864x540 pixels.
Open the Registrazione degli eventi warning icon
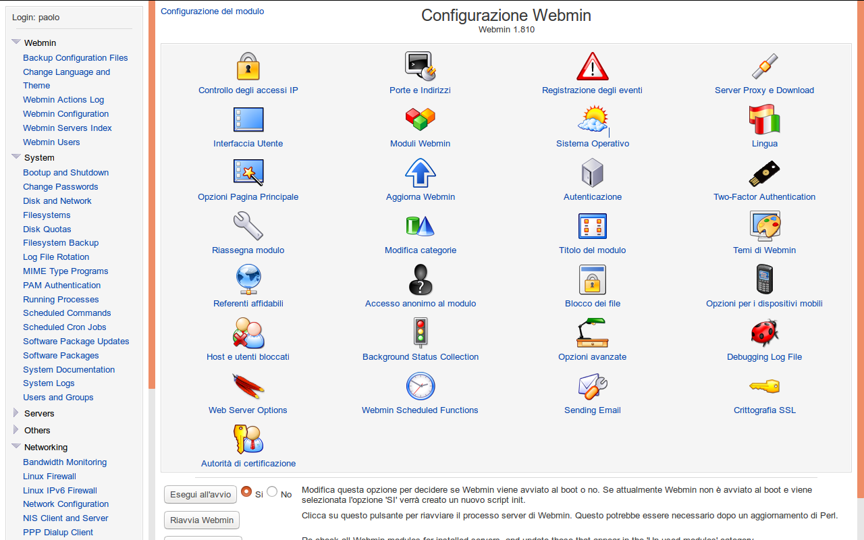coord(593,66)
